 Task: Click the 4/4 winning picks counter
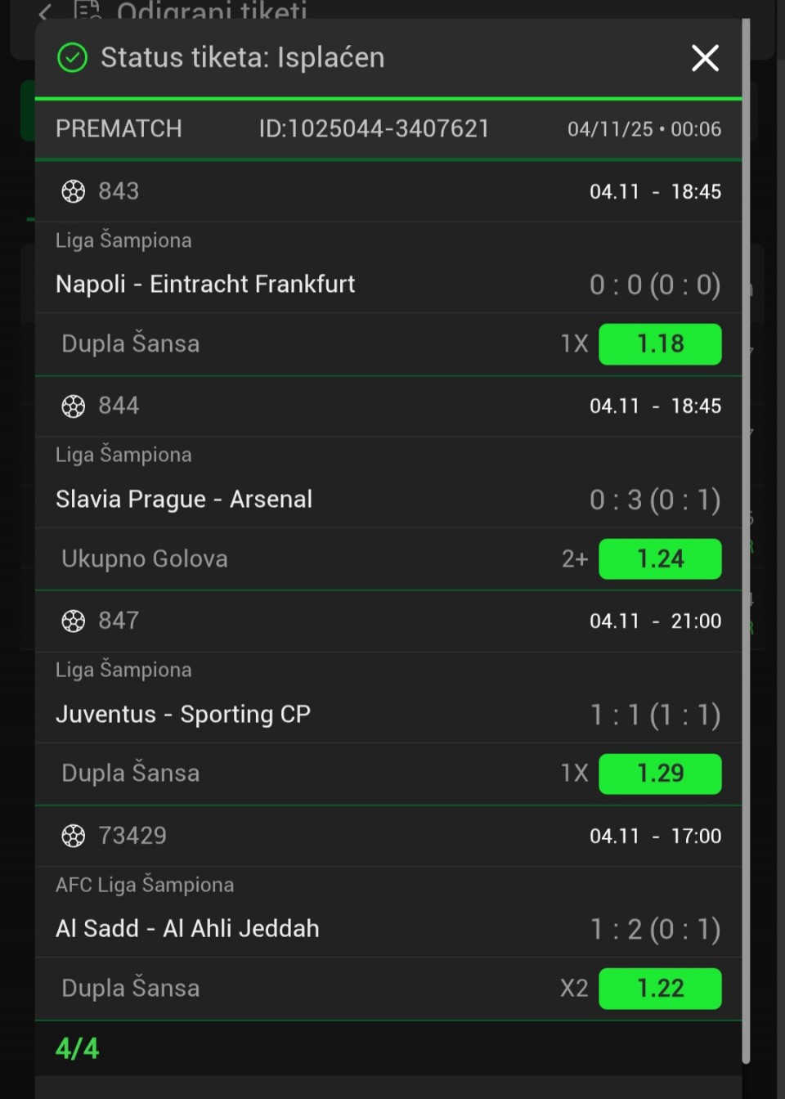pos(77,1048)
